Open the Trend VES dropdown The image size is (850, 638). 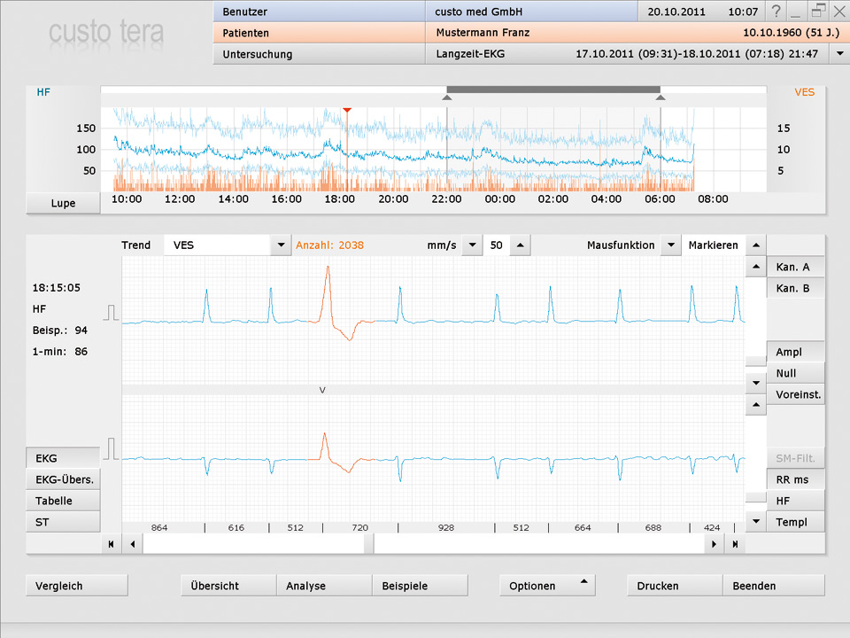[281, 245]
